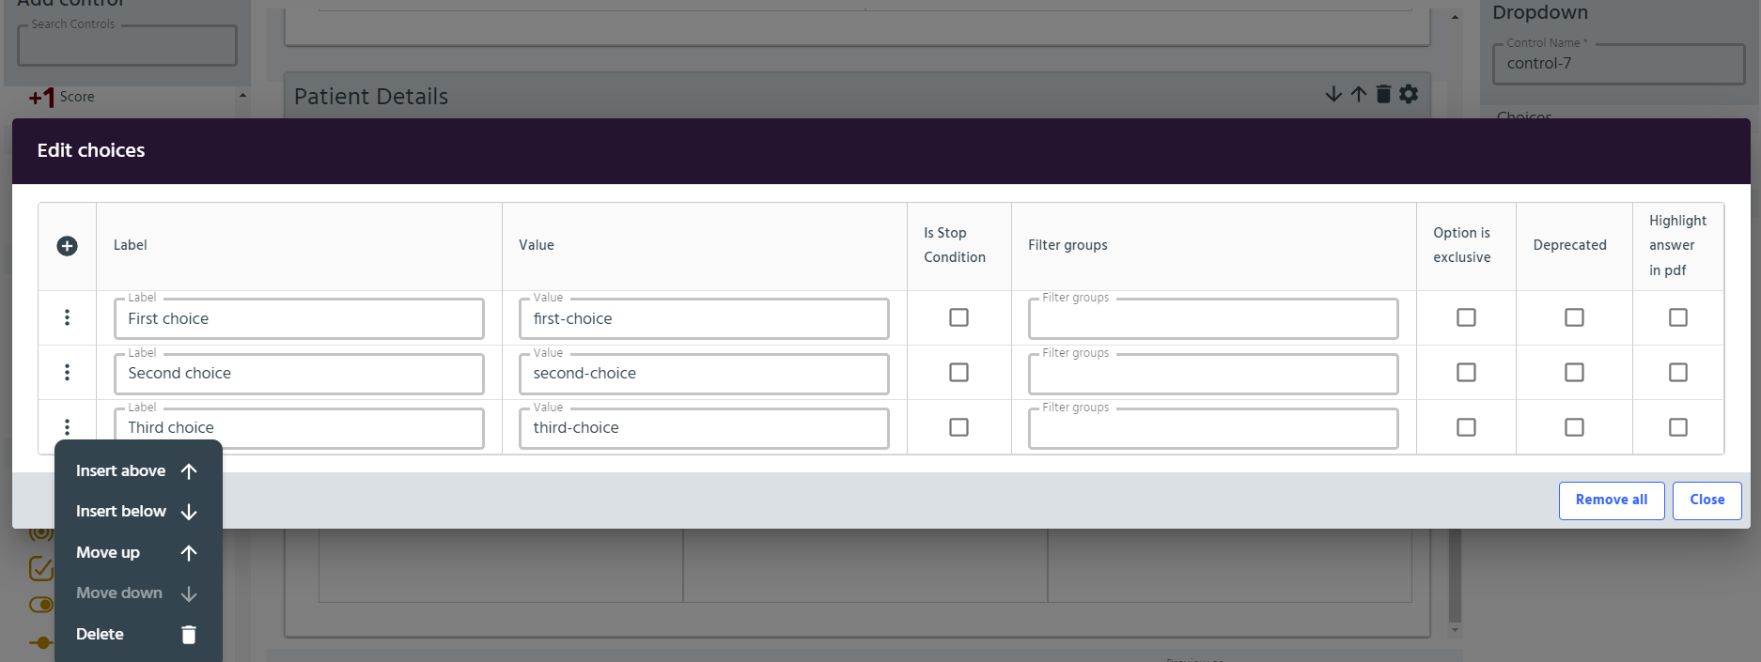
Task: Move Patient Details section down arrow
Action: click(1333, 94)
